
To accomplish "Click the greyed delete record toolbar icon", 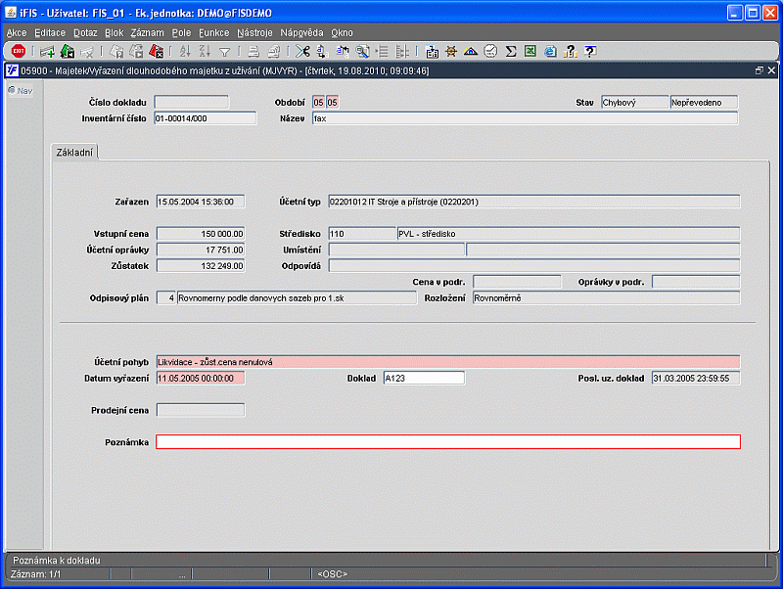I will pos(87,52).
